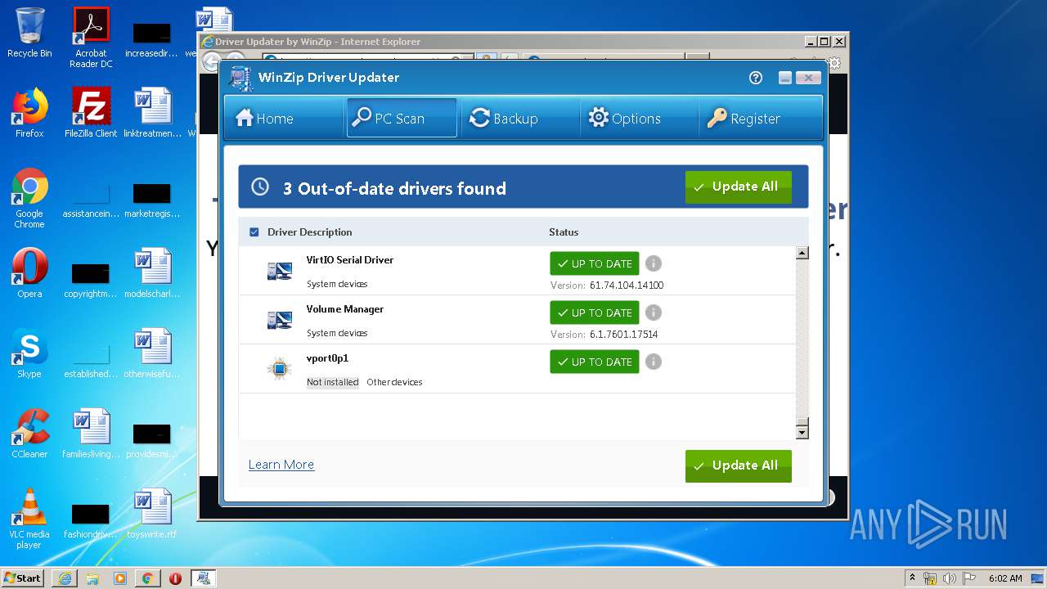Screen dimensions: 1047x589
Task: Click UP TO DATE button for Volume Manager
Action: point(595,312)
